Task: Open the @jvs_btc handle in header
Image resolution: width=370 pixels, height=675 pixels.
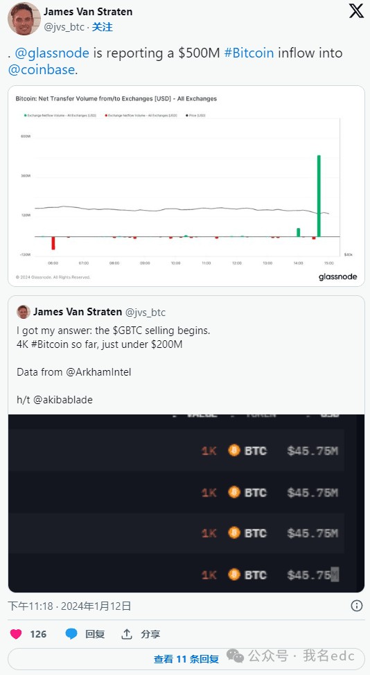Action: pos(64,27)
